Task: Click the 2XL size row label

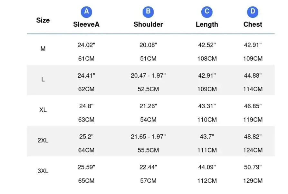Action: pyautogui.click(x=43, y=141)
